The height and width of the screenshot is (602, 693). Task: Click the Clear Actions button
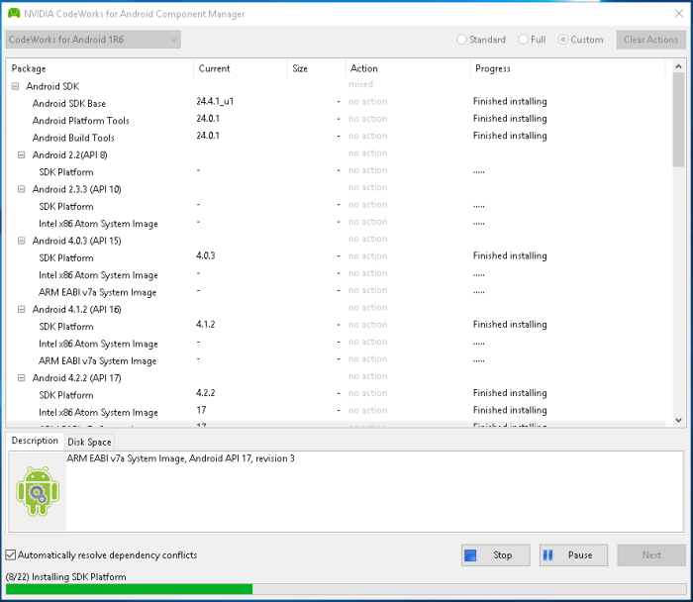[651, 40]
